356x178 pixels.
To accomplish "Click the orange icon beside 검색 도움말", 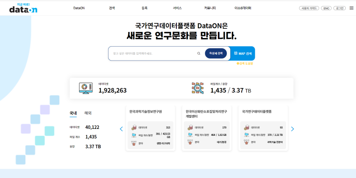I will pyautogui.click(x=238, y=63).
